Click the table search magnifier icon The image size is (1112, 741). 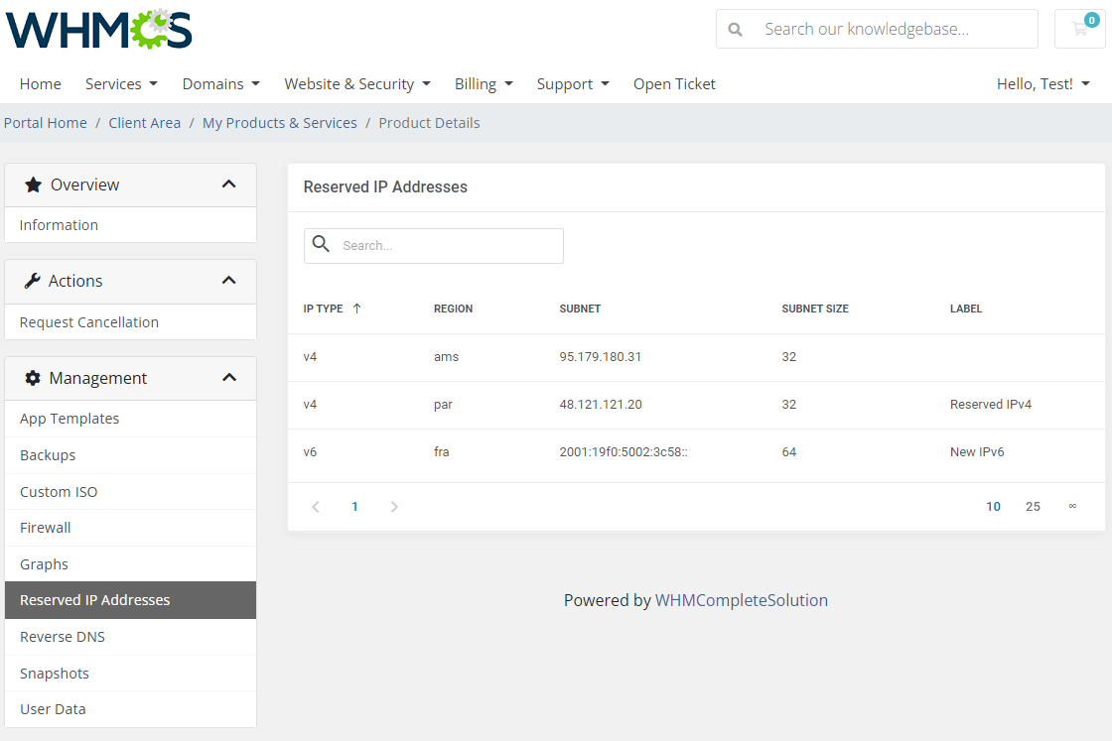322,244
